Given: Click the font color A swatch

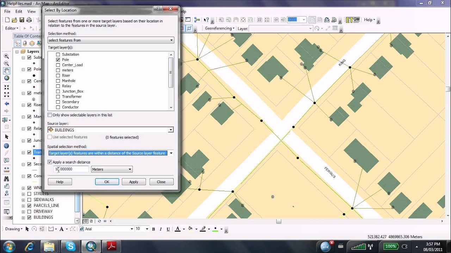Looking at the screenshot, I should [x=177, y=229].
